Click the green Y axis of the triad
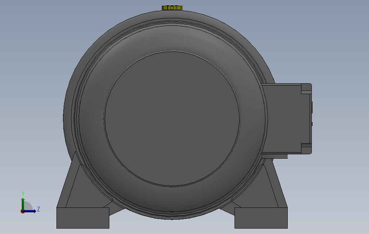 click(23, 204)
